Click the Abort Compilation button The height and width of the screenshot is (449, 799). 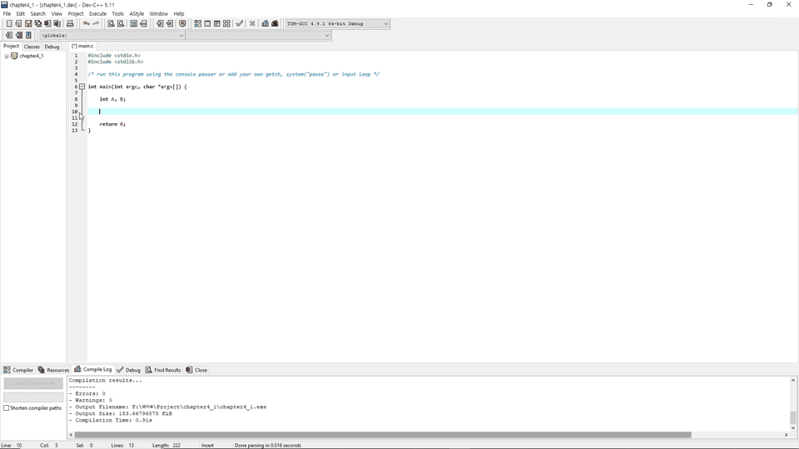click(33, 383)
